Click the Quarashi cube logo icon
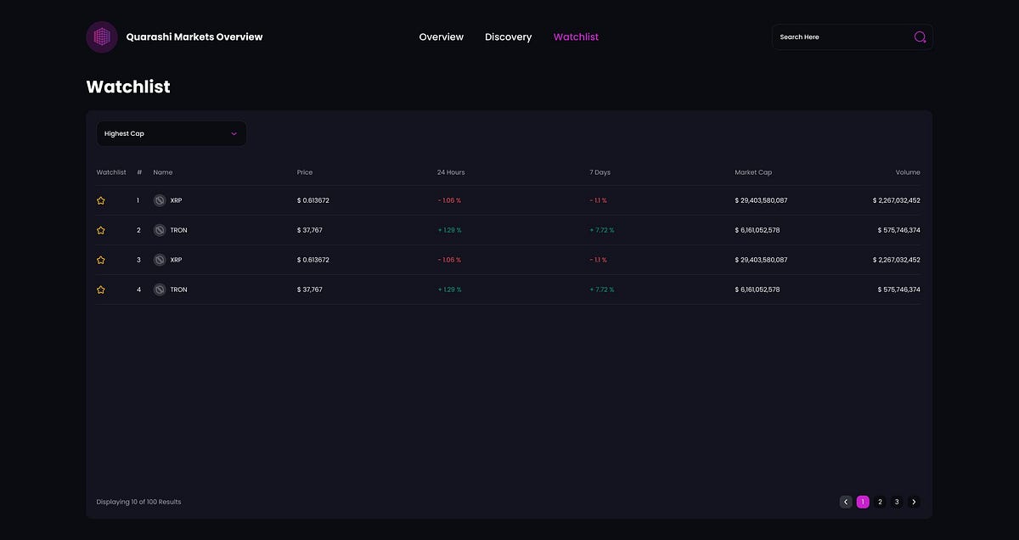 [102, 37]
